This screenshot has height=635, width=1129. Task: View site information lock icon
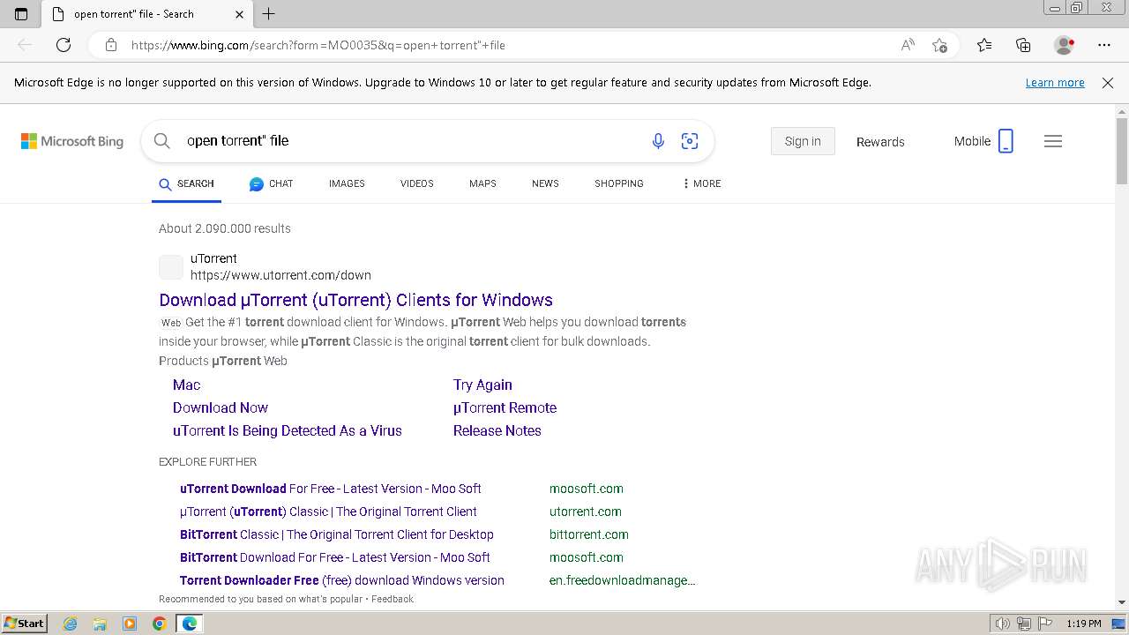click(x=111, y=45)
